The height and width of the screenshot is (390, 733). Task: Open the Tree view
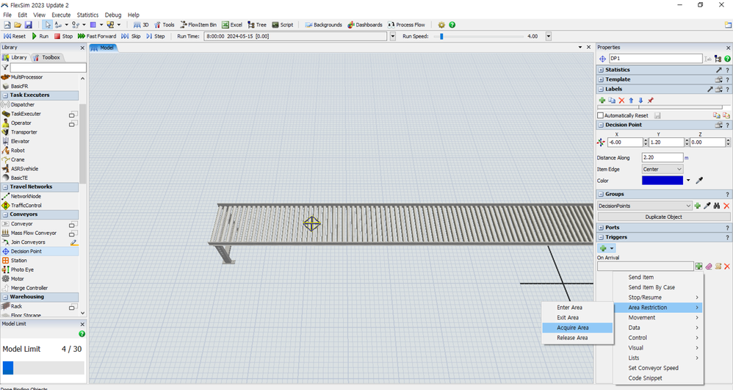click(x=257, y=25)
